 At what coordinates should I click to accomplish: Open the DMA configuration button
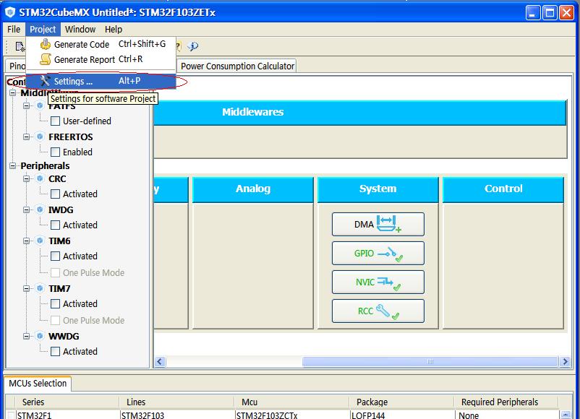click(x=378, y=225)
